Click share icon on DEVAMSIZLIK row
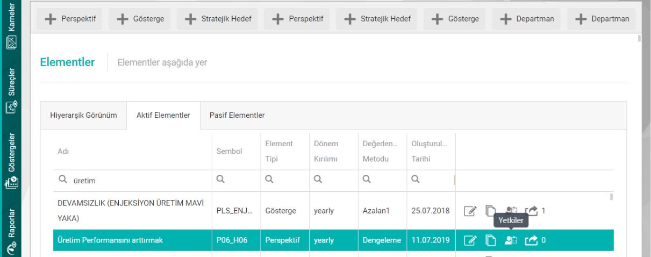Screen dimensions: 651x257 point(532,211)
